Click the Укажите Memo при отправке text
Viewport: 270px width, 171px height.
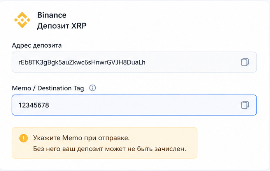[x=81, y=138]
